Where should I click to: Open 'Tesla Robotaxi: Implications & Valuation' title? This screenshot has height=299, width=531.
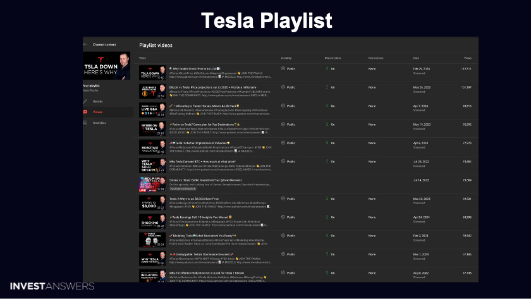tap(200, 143)
